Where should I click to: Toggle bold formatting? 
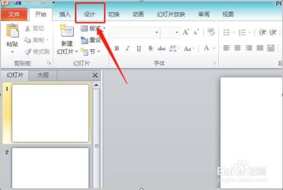point(117,48)
